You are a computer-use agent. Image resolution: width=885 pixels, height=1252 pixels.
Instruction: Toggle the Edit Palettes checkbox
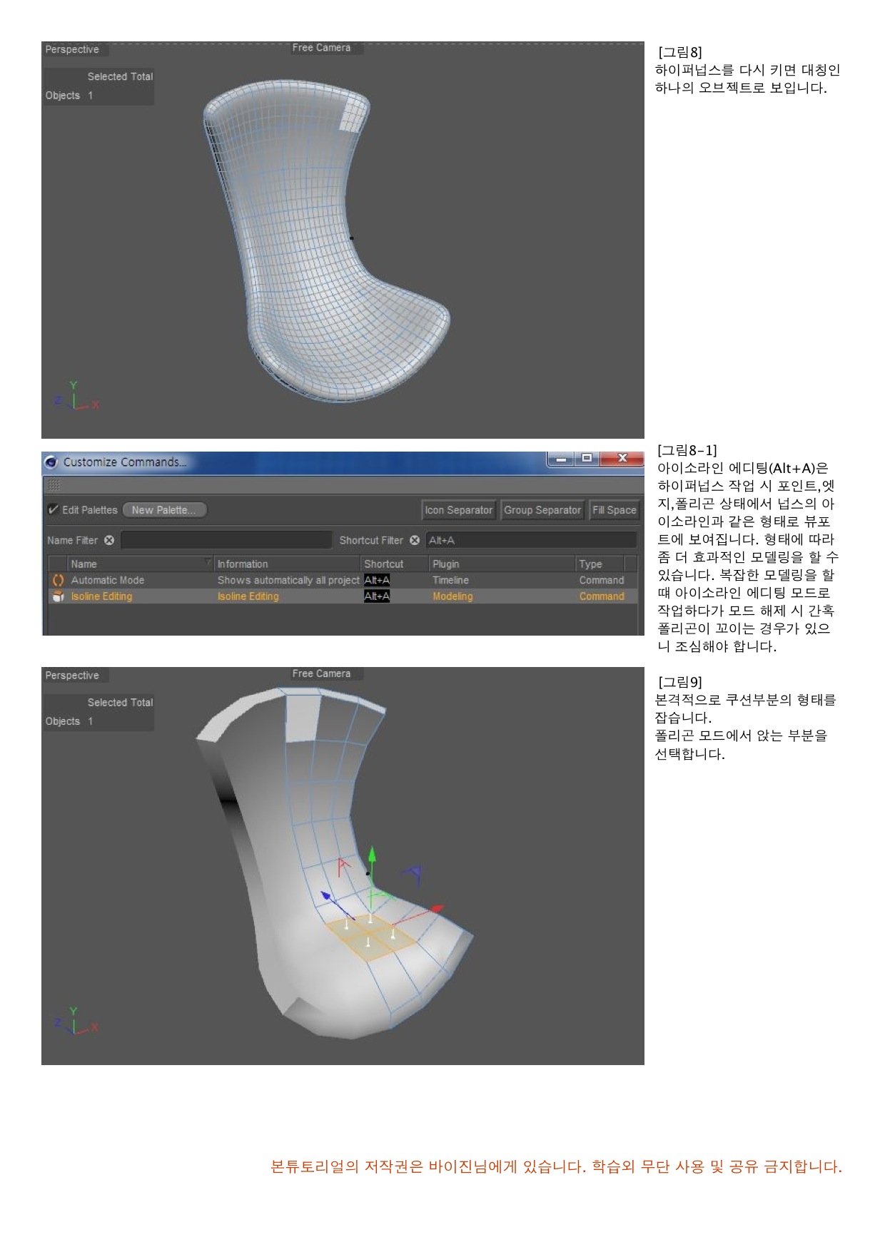[53, 509]
